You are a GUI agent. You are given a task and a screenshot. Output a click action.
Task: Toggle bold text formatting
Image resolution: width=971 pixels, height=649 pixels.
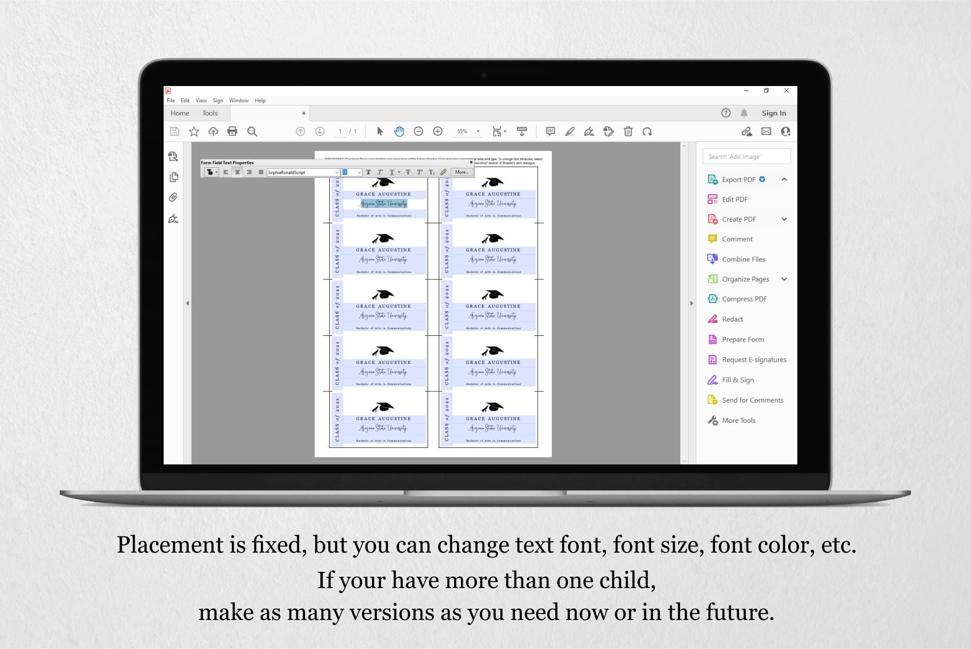tap(369, 172)
